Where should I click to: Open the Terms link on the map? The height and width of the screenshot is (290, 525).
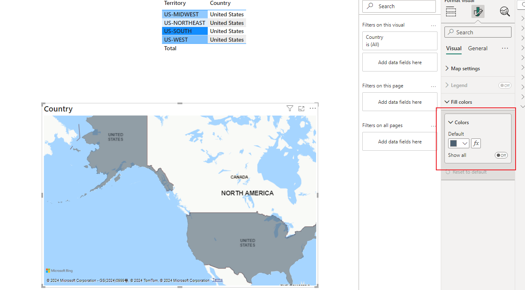[218, 280]
